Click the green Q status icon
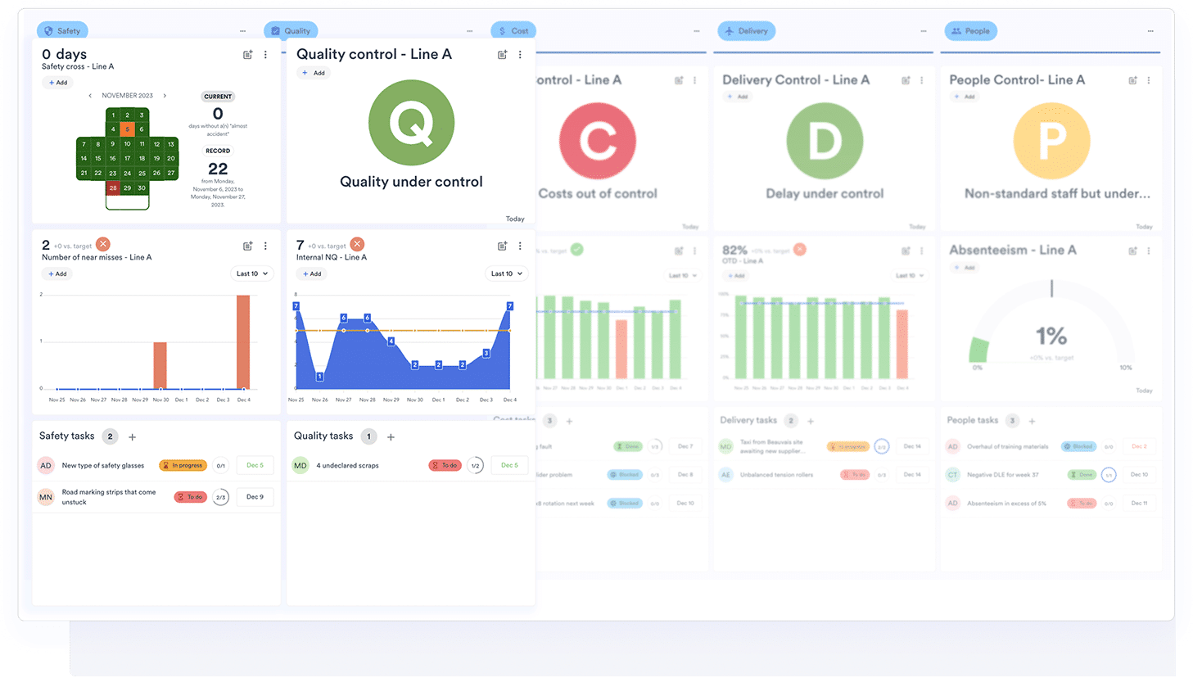 coord(411,121)
